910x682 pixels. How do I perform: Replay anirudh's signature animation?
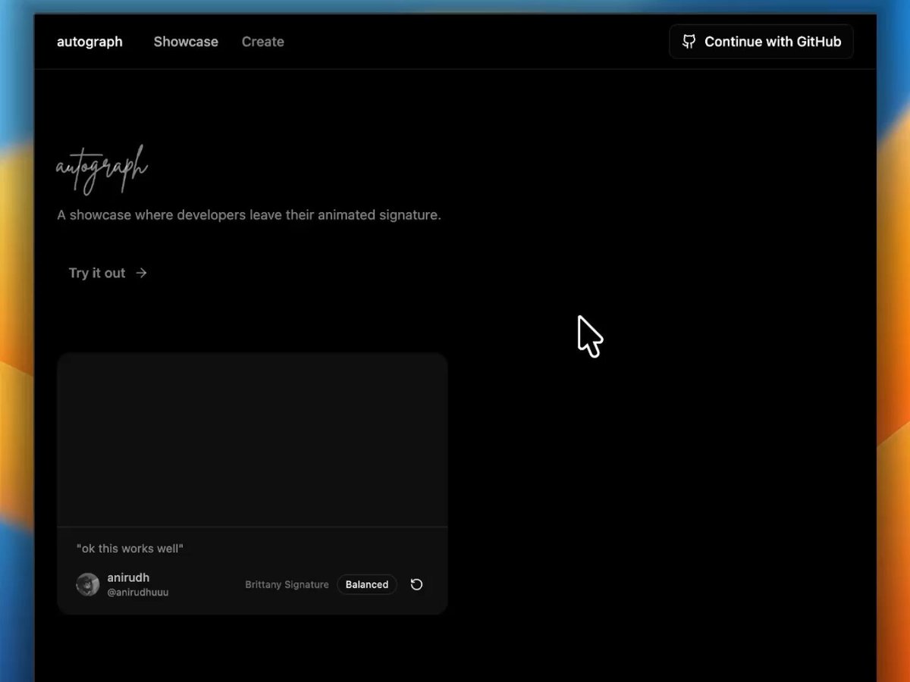coord(416,584)
